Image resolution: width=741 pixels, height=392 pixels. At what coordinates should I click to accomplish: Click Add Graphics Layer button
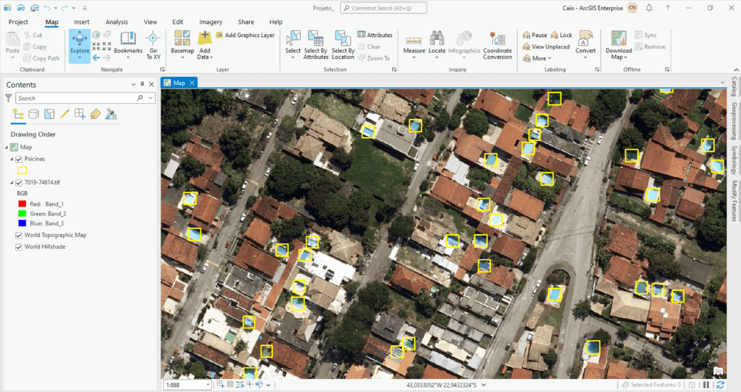pos(245,35)
